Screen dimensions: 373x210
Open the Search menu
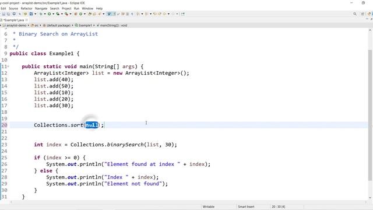coord(54,8)
